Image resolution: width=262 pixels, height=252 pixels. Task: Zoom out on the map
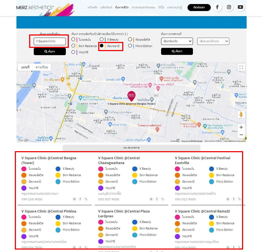coord(241,135)
